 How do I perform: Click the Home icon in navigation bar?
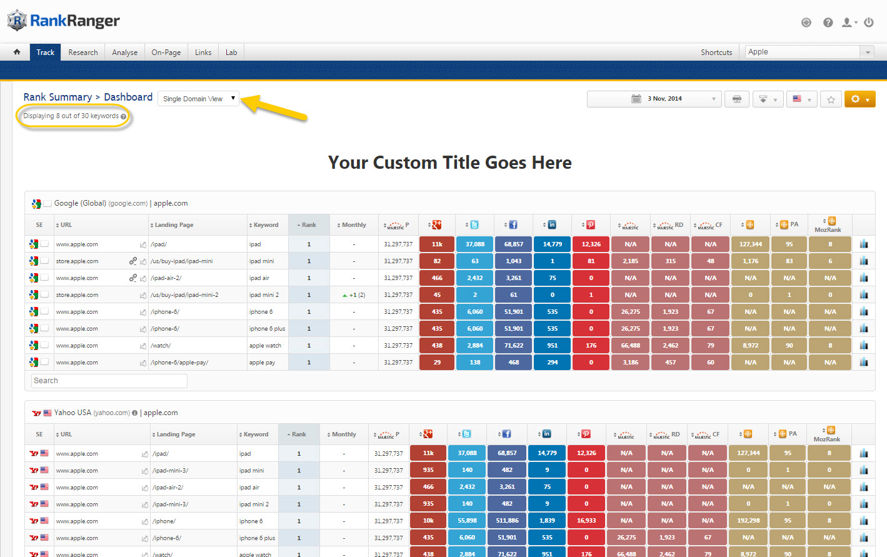[17, 52]
